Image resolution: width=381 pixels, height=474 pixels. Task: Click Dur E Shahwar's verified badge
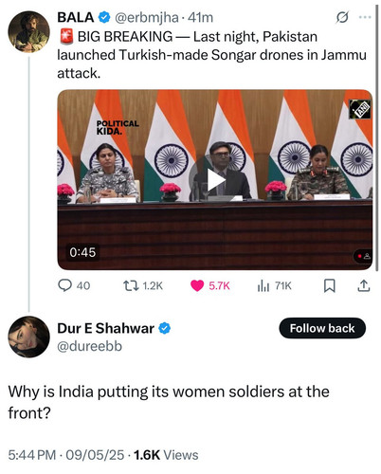pos(164,328)
